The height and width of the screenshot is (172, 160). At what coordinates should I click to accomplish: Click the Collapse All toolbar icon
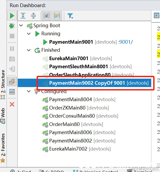[x=33, y=16]
